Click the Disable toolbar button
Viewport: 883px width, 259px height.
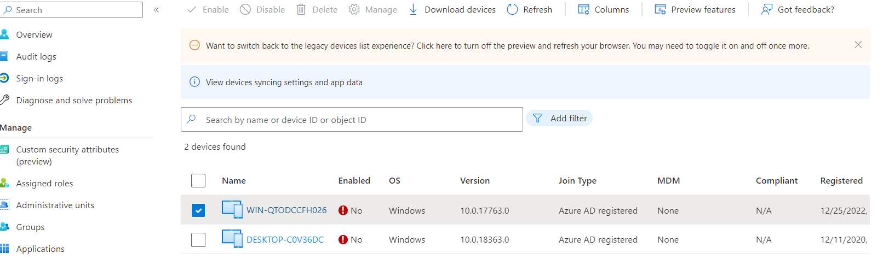pos(262,9)
